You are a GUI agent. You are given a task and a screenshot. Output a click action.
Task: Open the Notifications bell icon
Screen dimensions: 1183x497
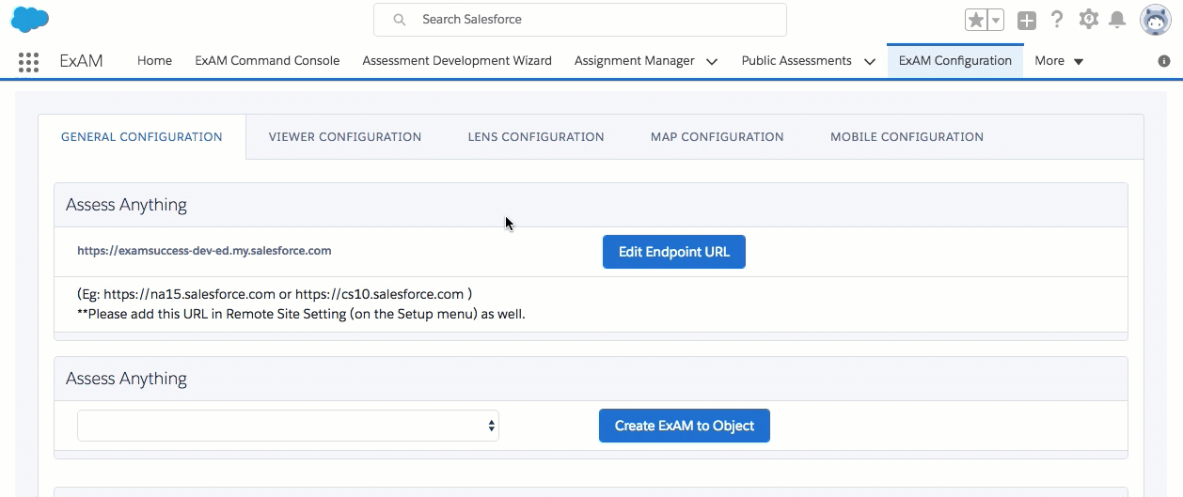coord(1117,20)
